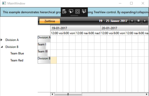
Task: Toggle display layout adorners debug icon
Action: coord(77,11)
